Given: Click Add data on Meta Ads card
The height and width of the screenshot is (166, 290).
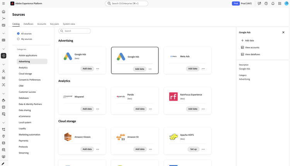Looking at the screenshot, I should tap(193, 68).
